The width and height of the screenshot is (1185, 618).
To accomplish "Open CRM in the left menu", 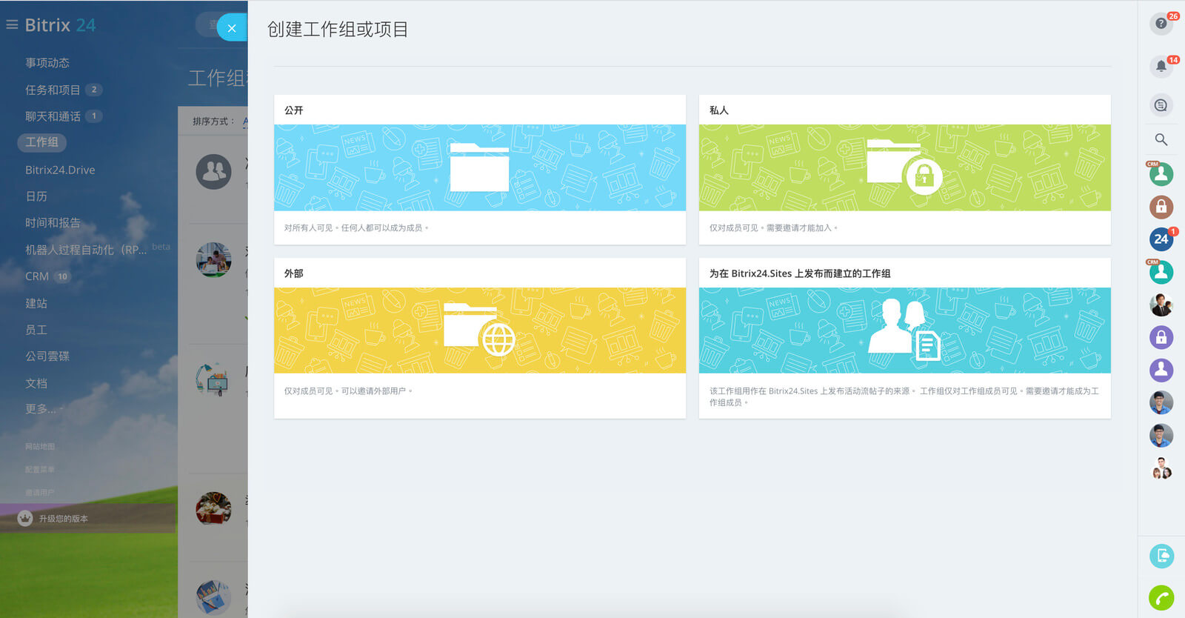I will [x=37, y=276].
